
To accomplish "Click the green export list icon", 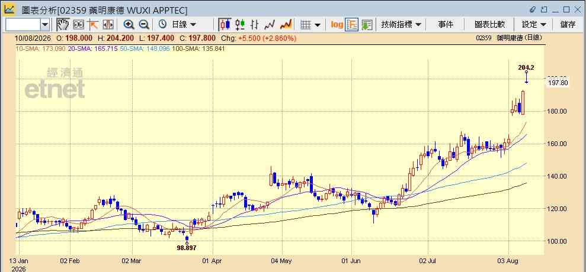I will [367, 25].
